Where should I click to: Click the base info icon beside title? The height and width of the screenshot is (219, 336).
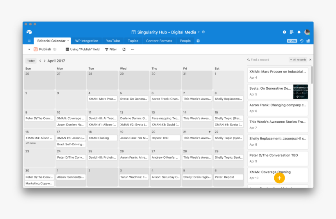click(203, 32)
